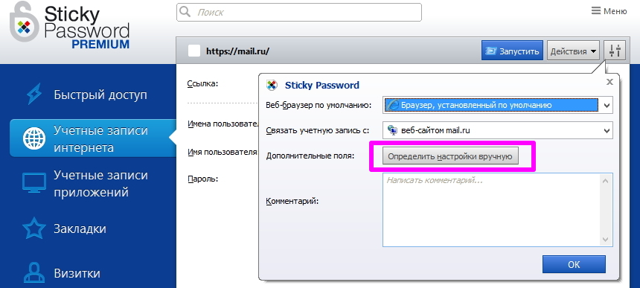Viewport: 640px width, 288px height.
Task: Confirm the dialog with OK
Action: pyautogui.click(x=574, y=264)
